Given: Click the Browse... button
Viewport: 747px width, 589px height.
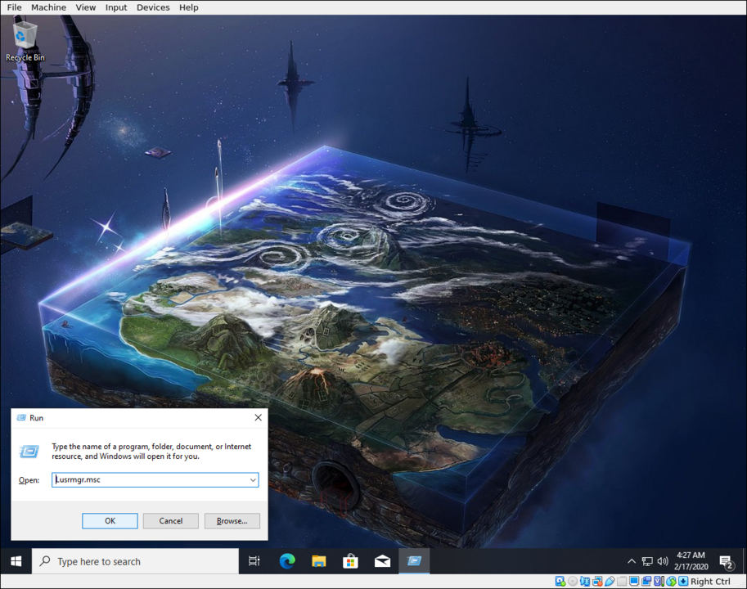Looking at the screenshot, I should [x=232, y=521].
